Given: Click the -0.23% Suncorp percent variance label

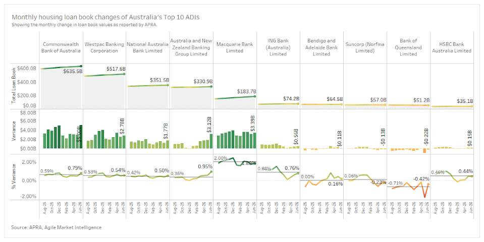Looking at the screenshot, I should coord(378,182).
